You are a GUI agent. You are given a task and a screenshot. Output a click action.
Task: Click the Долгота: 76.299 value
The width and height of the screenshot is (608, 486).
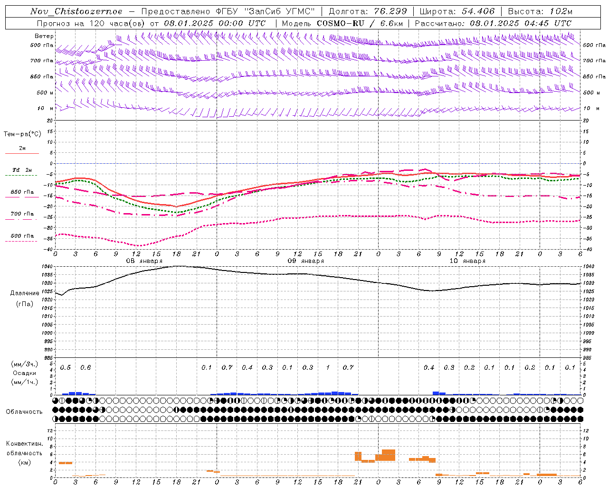click(x=368, y=11)
